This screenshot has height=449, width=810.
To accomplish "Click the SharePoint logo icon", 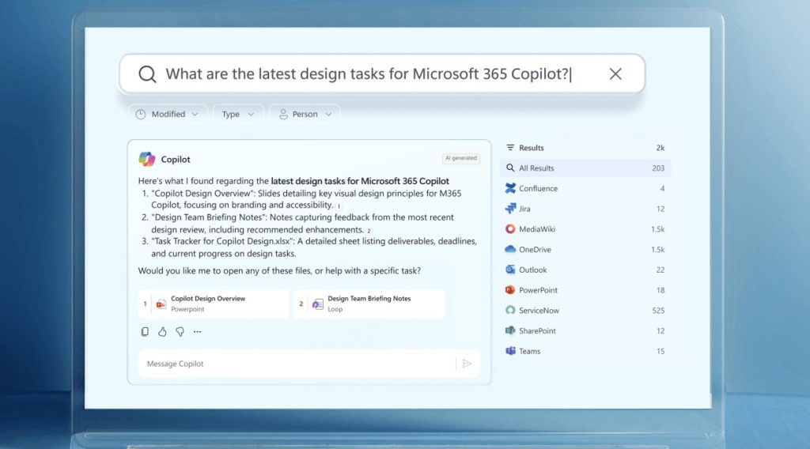I will tap(510, 330).
